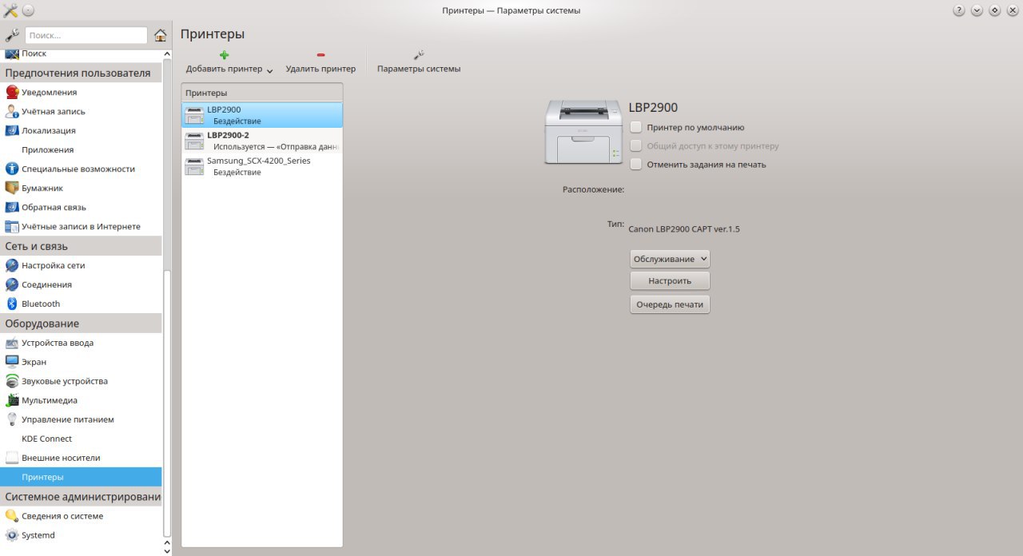Click the Внешние носители drive icon
The width and height of the screenshot is (1023, 556).
12,458
